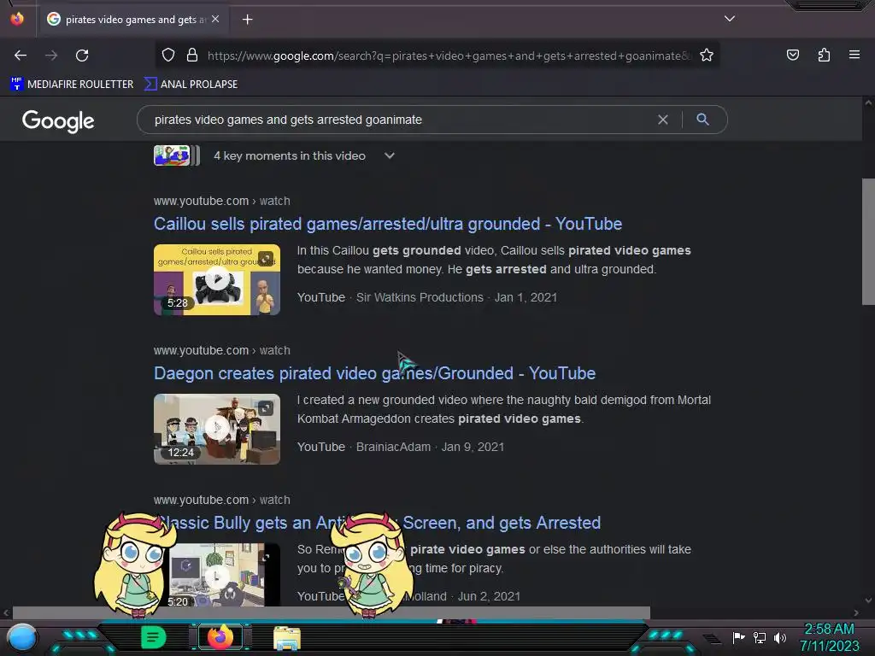Focus the browser address bar URL

click(449, 56)
